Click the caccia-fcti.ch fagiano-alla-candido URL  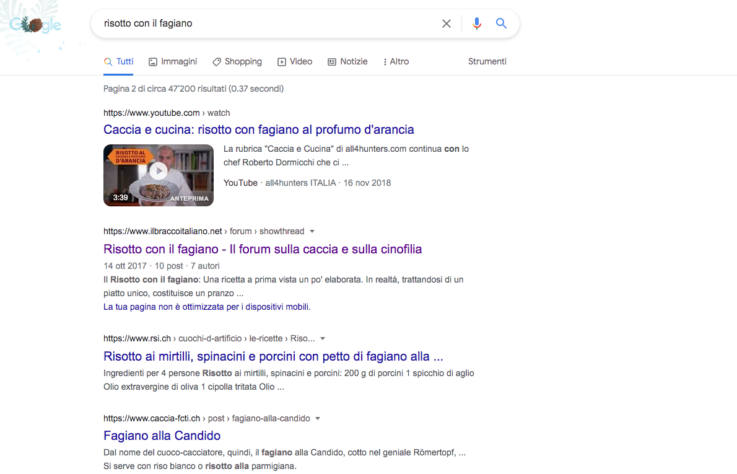[x=207, y=418]
